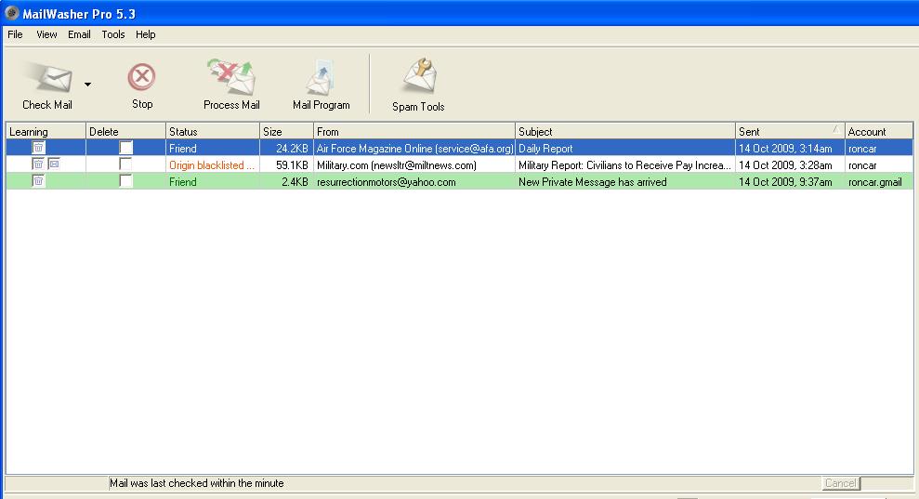Tick Delete checkbox for Military.com email
Screen dimensions: 919x499
[125, 164]
